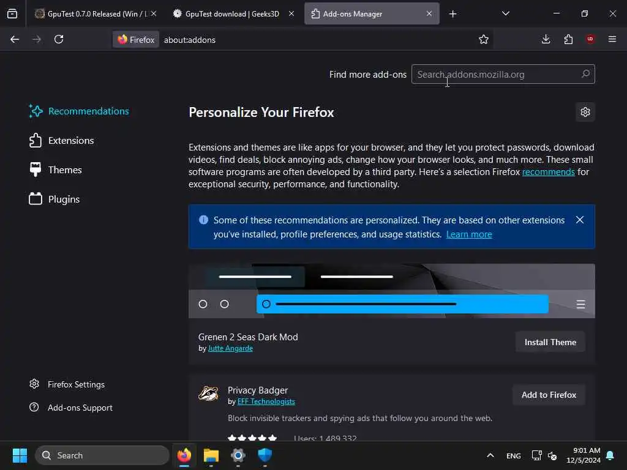Screen dimensions: 627x470
Task: Click the Grenen 2 Seas Dark Mod preview
Action: pyautogui.click(x=392, y=291)
